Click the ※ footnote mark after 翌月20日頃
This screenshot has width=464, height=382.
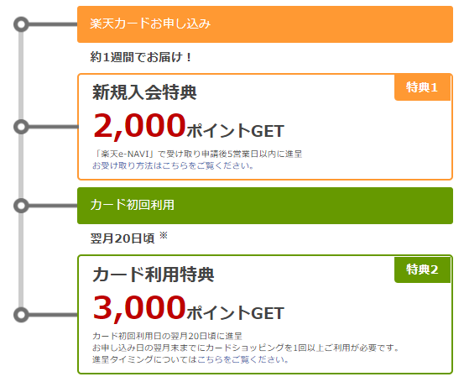click(164, 235)
